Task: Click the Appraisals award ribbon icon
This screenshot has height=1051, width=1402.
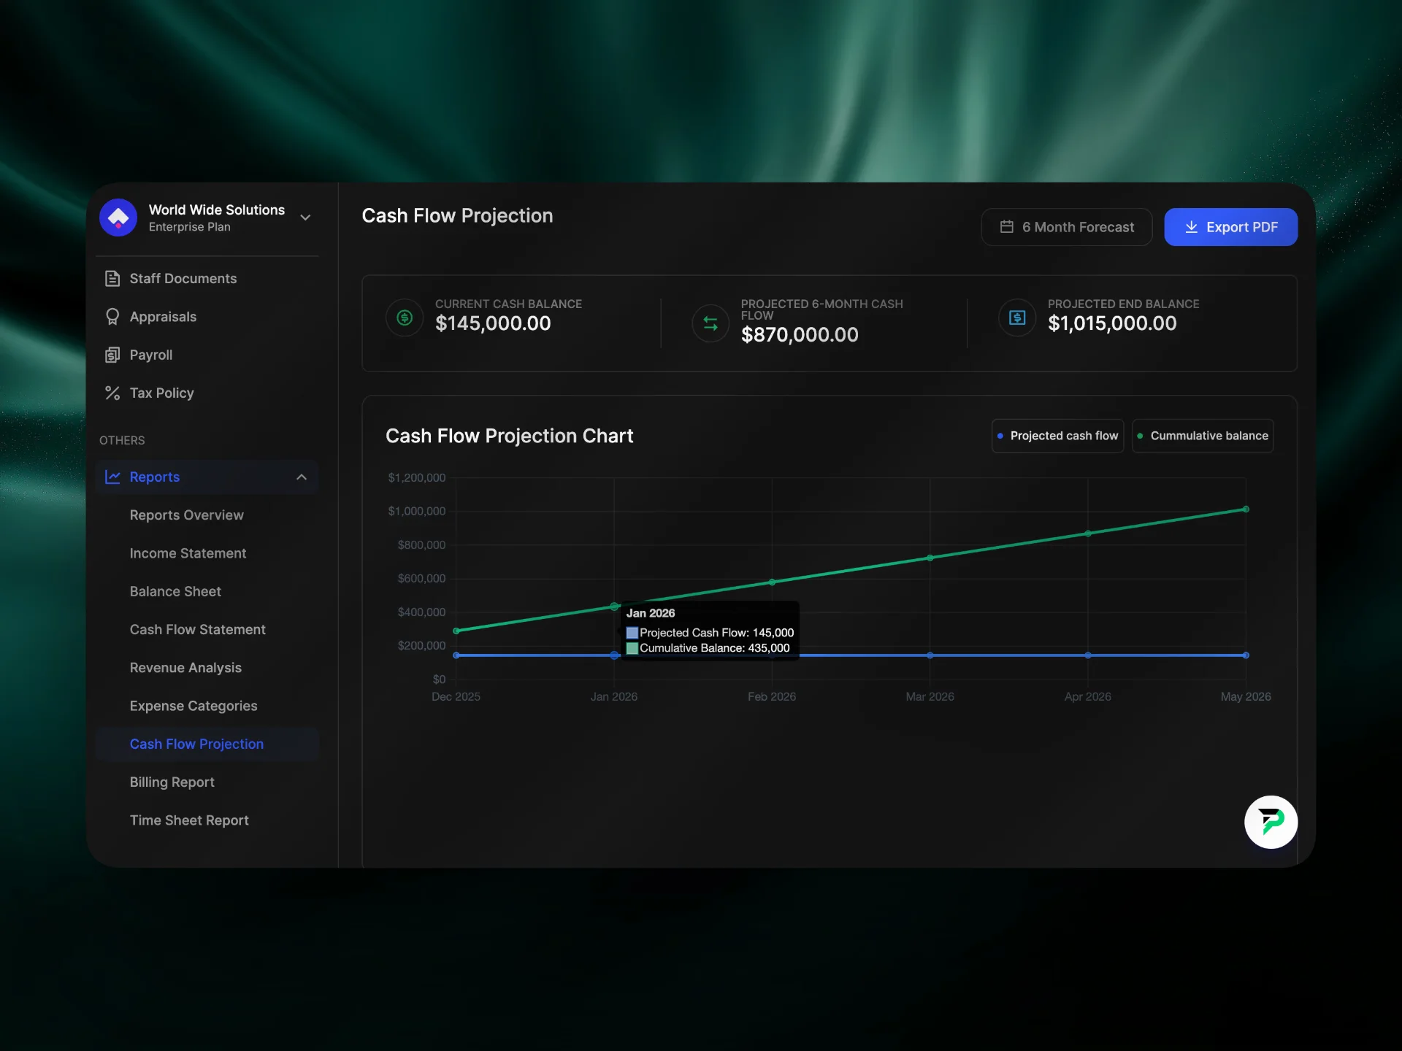Action: click(112, 317)
